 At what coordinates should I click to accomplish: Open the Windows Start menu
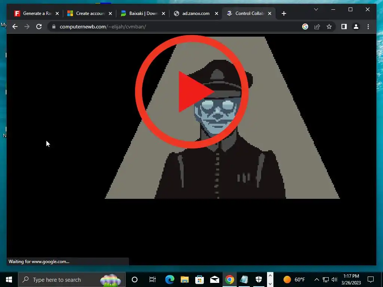[x=9, y=280]
